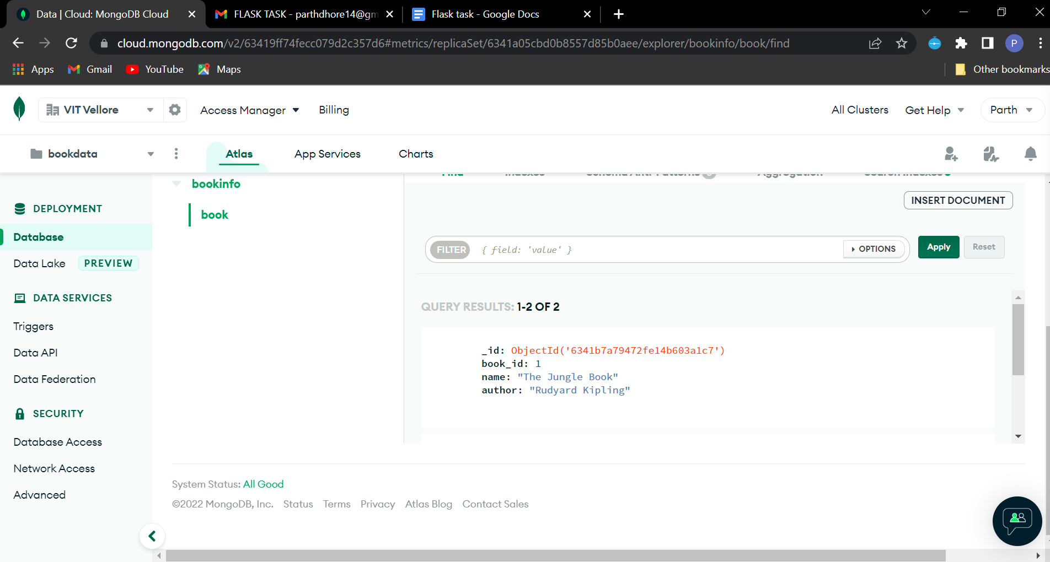Click the results vertical scrollbar thumb
1050x562 pixels.
(x=1018, y=339)
